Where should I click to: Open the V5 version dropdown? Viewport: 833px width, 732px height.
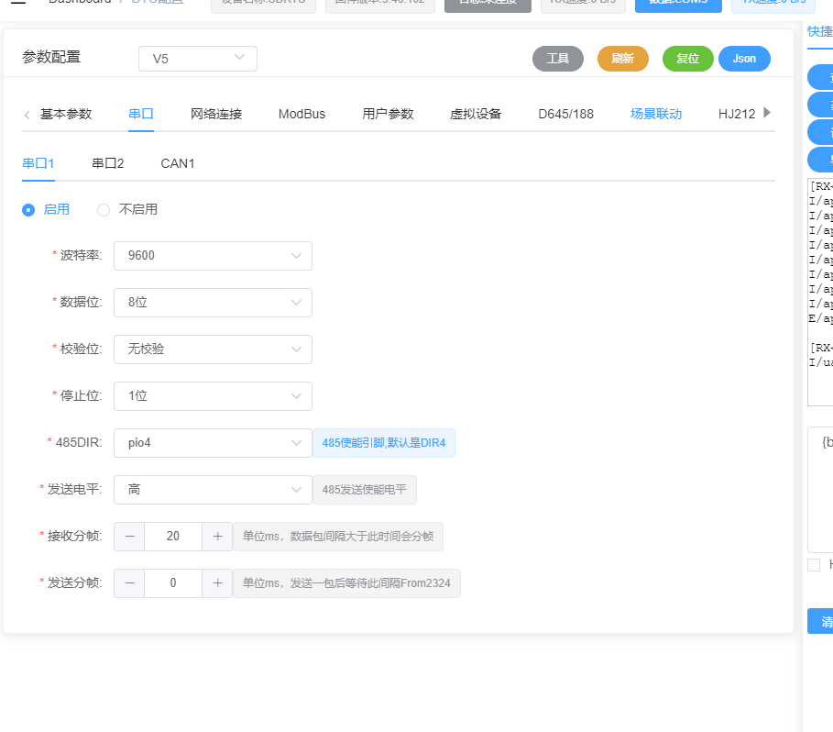coord(197,58)
